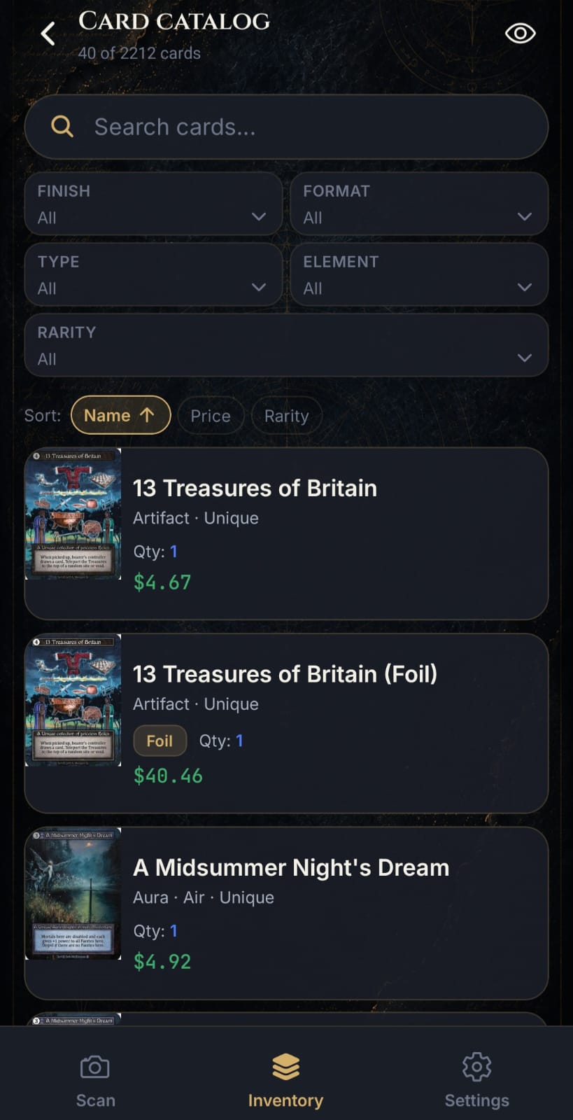Tap the Foil badge
Screen dimensions: 573x1120
pyautogui.click(x=160, y=741)
